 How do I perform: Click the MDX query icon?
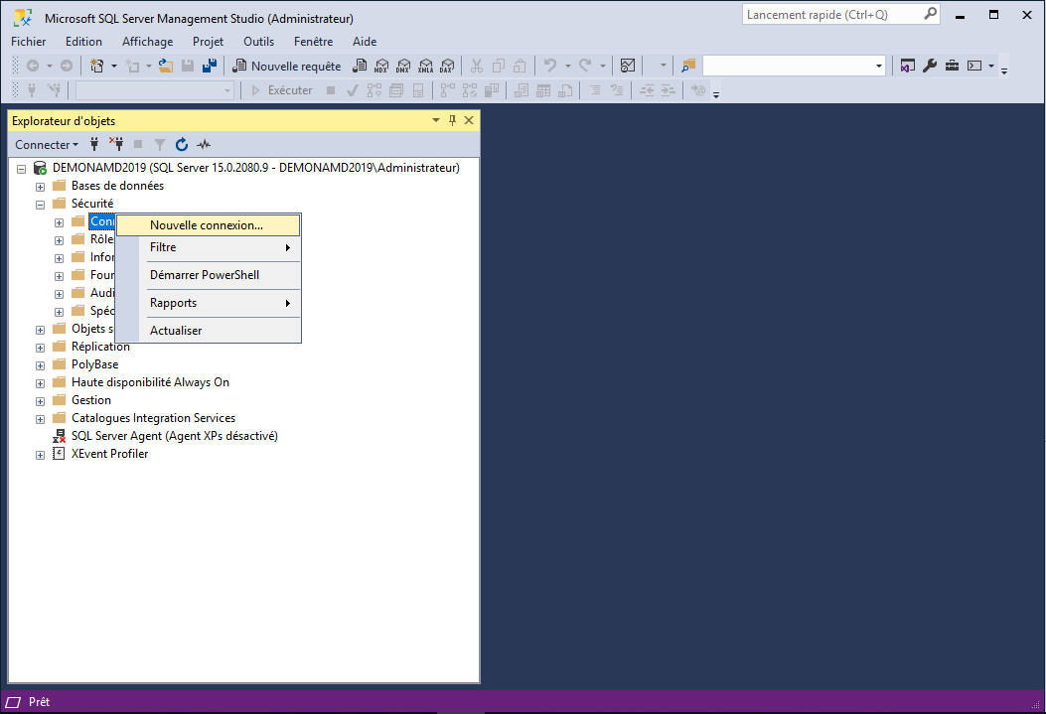381,67
